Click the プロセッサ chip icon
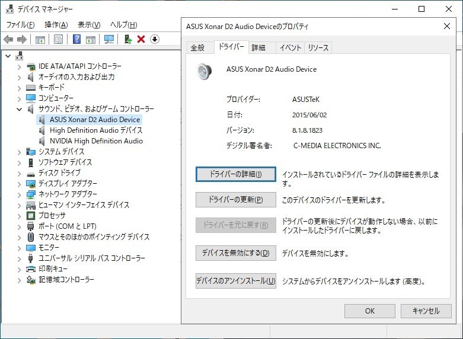463x339 pixels. [31, 216]
